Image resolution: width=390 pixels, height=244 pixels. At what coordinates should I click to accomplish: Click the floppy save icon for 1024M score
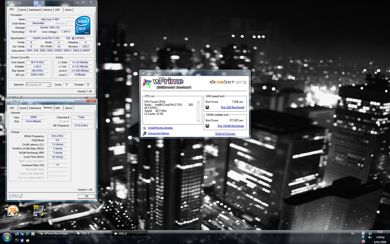(x=207, y=126)
